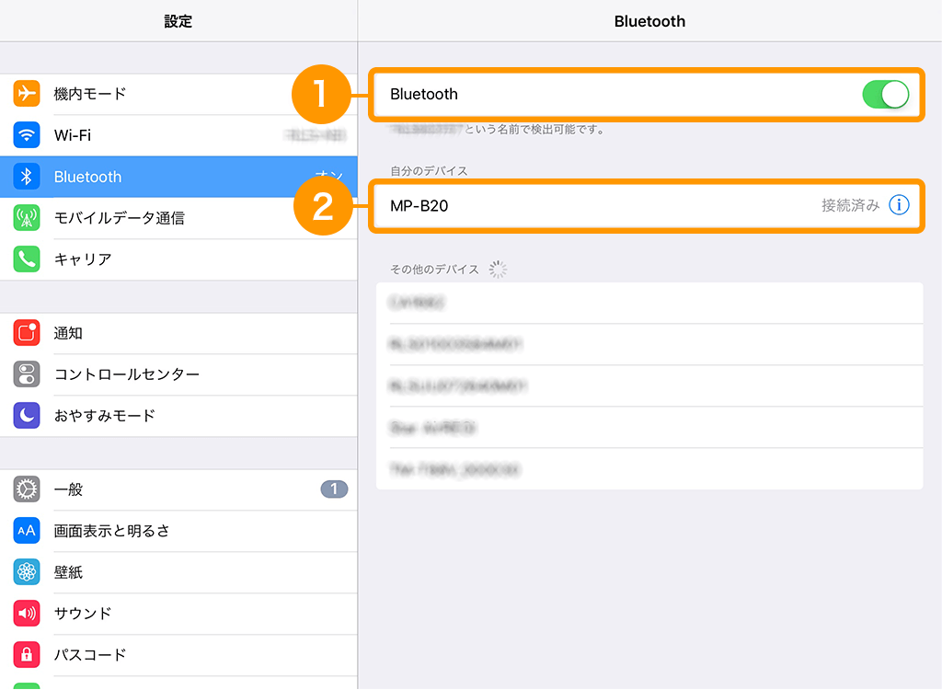Turn off the Bluetooth switch
This screenshot has width=942, height=690.
click(885, 94)
